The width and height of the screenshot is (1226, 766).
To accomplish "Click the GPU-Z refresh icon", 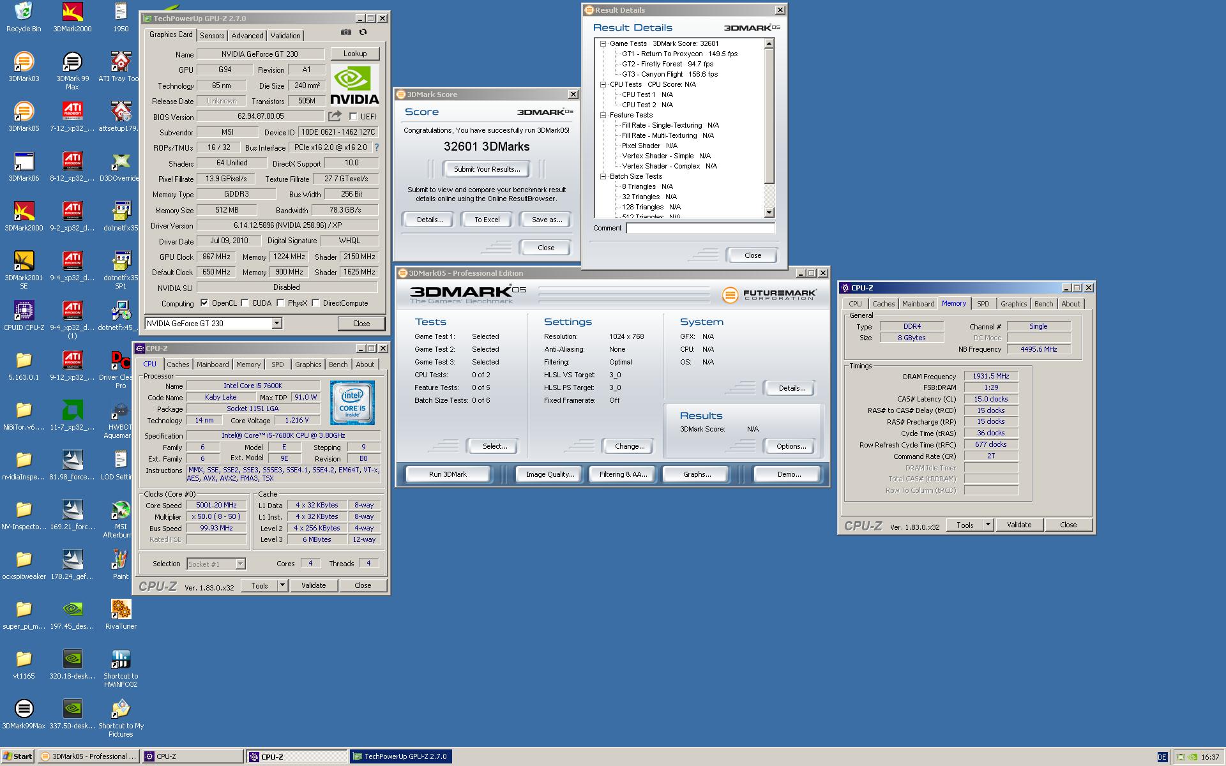I will pyautogui.click(x=363, y=32).
